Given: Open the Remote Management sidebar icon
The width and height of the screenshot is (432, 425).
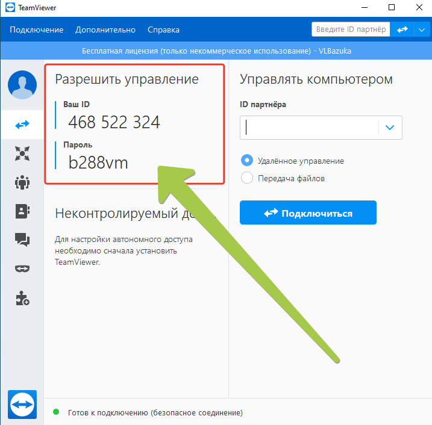Looking at the screenshot, I should tap(22, 154).
